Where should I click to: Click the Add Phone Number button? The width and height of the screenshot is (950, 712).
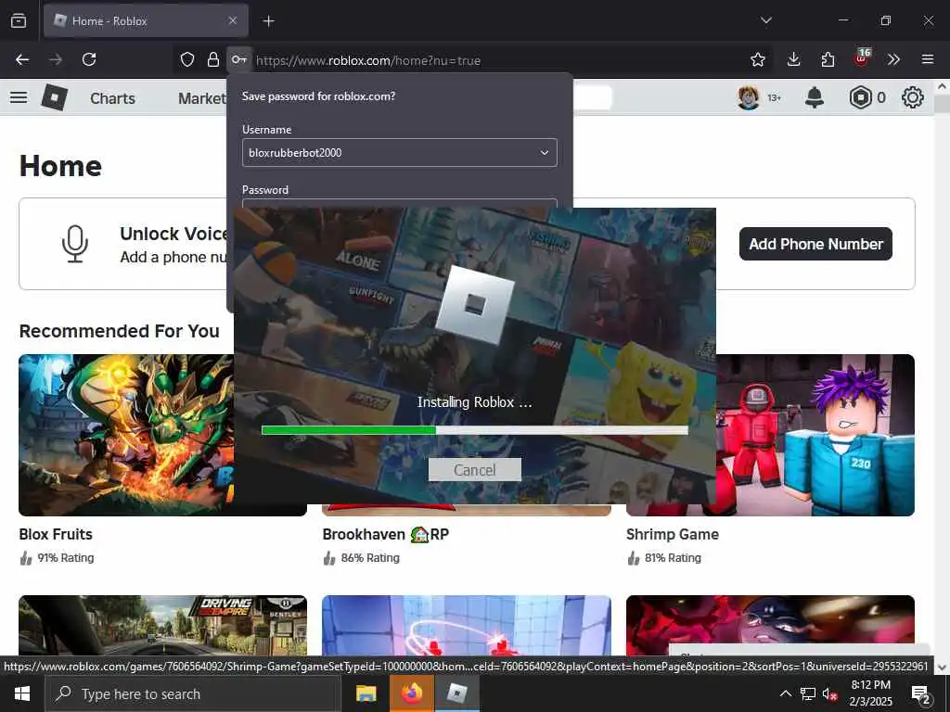pyautogui.click(x=815, y=244)
